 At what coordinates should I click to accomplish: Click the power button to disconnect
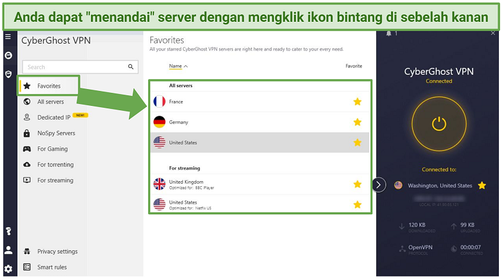coord(439,124)
